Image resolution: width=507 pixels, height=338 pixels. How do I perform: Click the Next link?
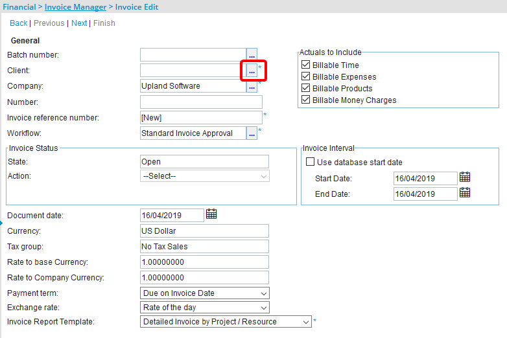[79, 23]
